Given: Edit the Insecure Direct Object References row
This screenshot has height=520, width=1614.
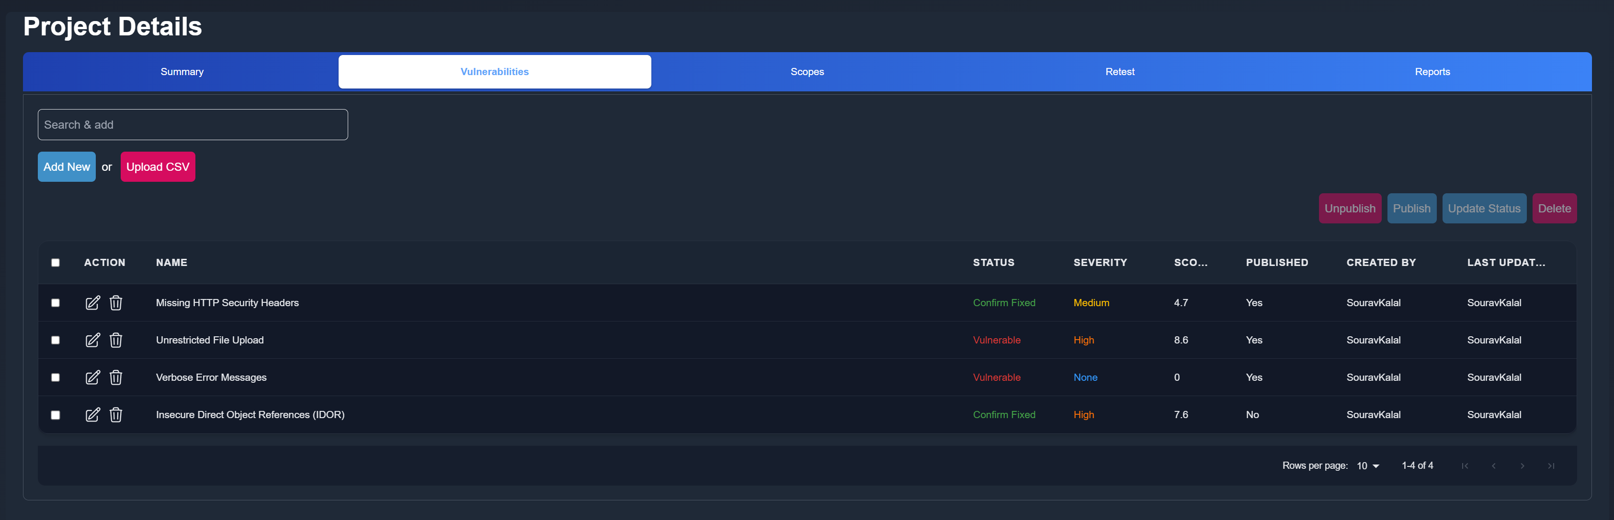Looking at the screenshot, I should coord(93,415).
